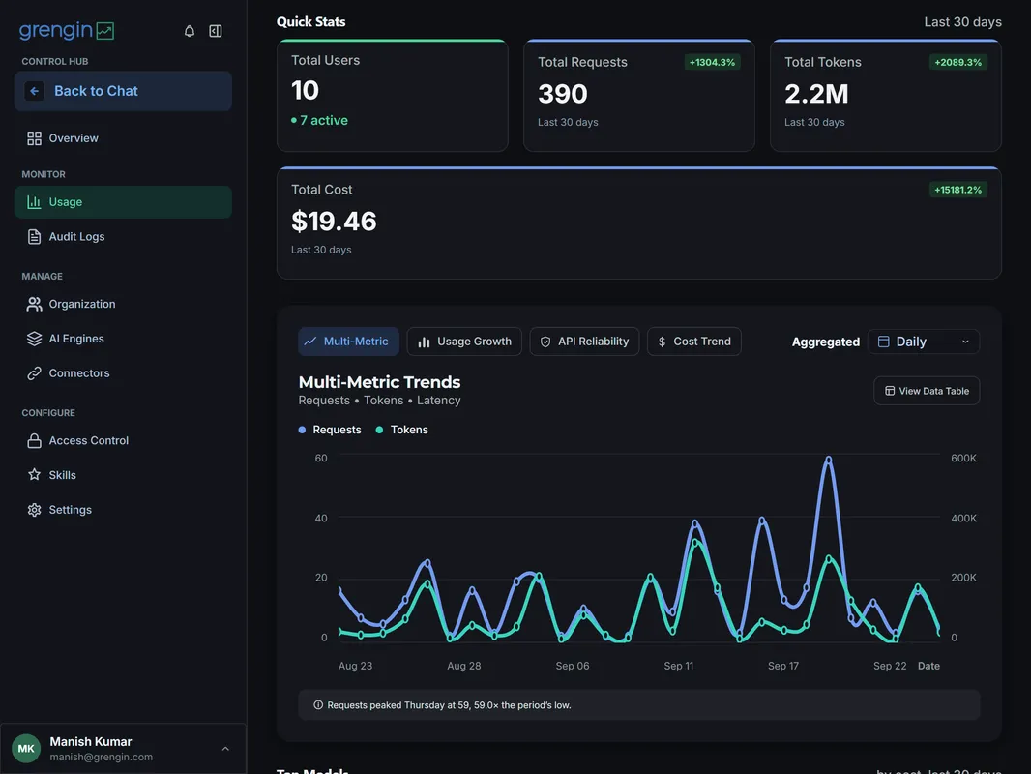Click the Multi-Metric Trends heading
The image size is (1031, 774).
379,382
